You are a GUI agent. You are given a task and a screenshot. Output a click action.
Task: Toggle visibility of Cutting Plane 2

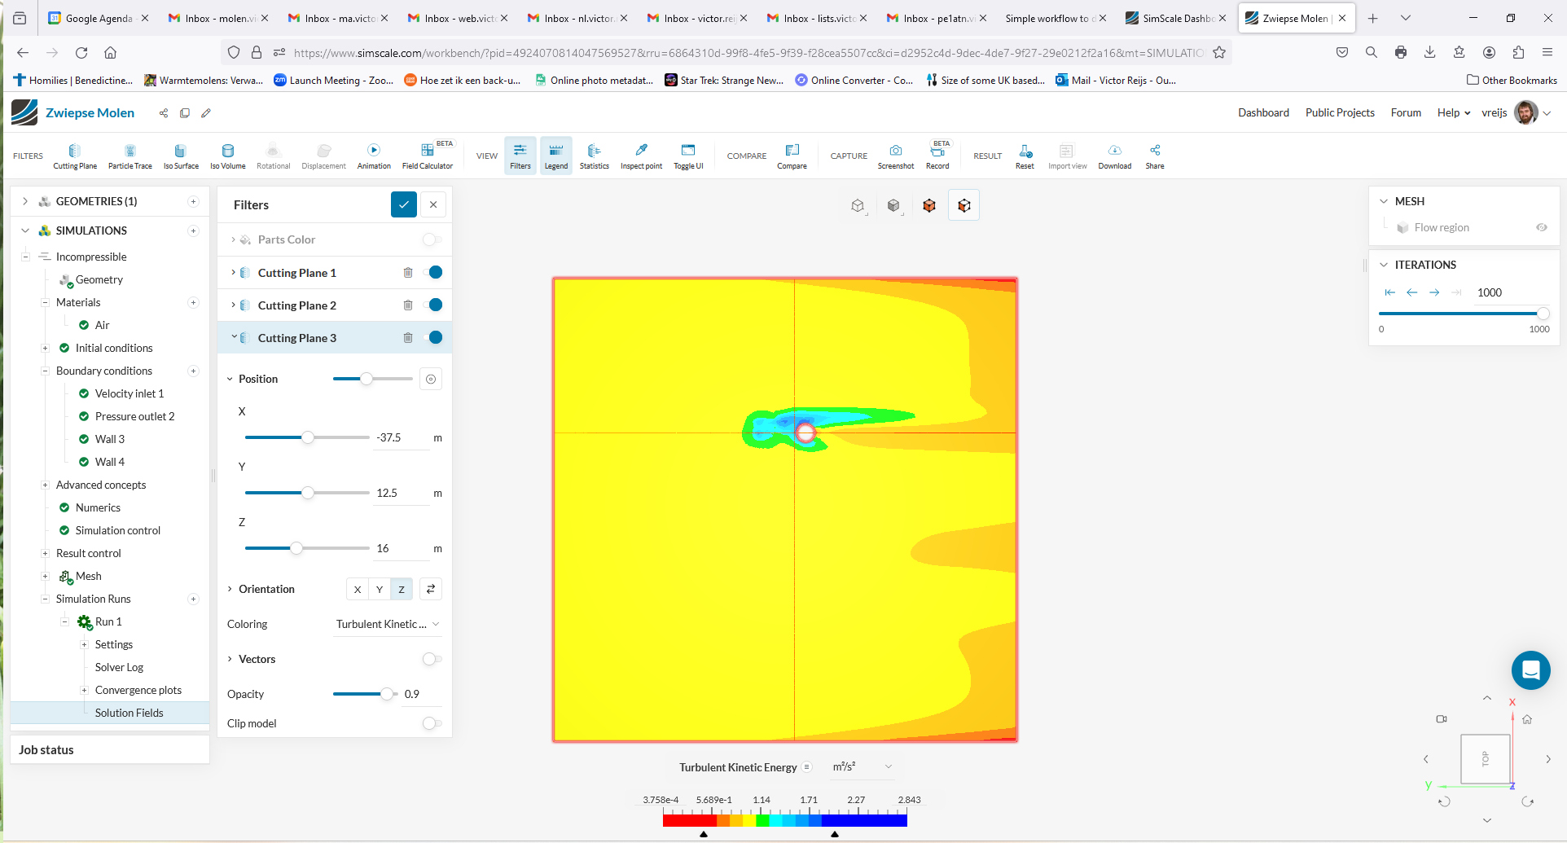point(436,305)
